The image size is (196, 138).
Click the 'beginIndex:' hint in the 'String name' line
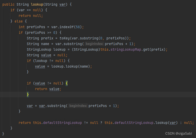click(x=94, y=44)
